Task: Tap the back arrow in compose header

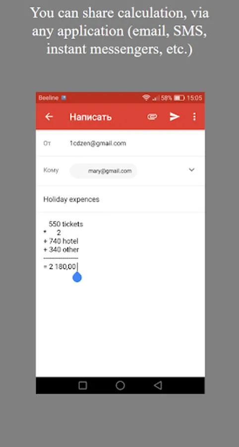Action: pyautogui.click(x=49, y=117)
